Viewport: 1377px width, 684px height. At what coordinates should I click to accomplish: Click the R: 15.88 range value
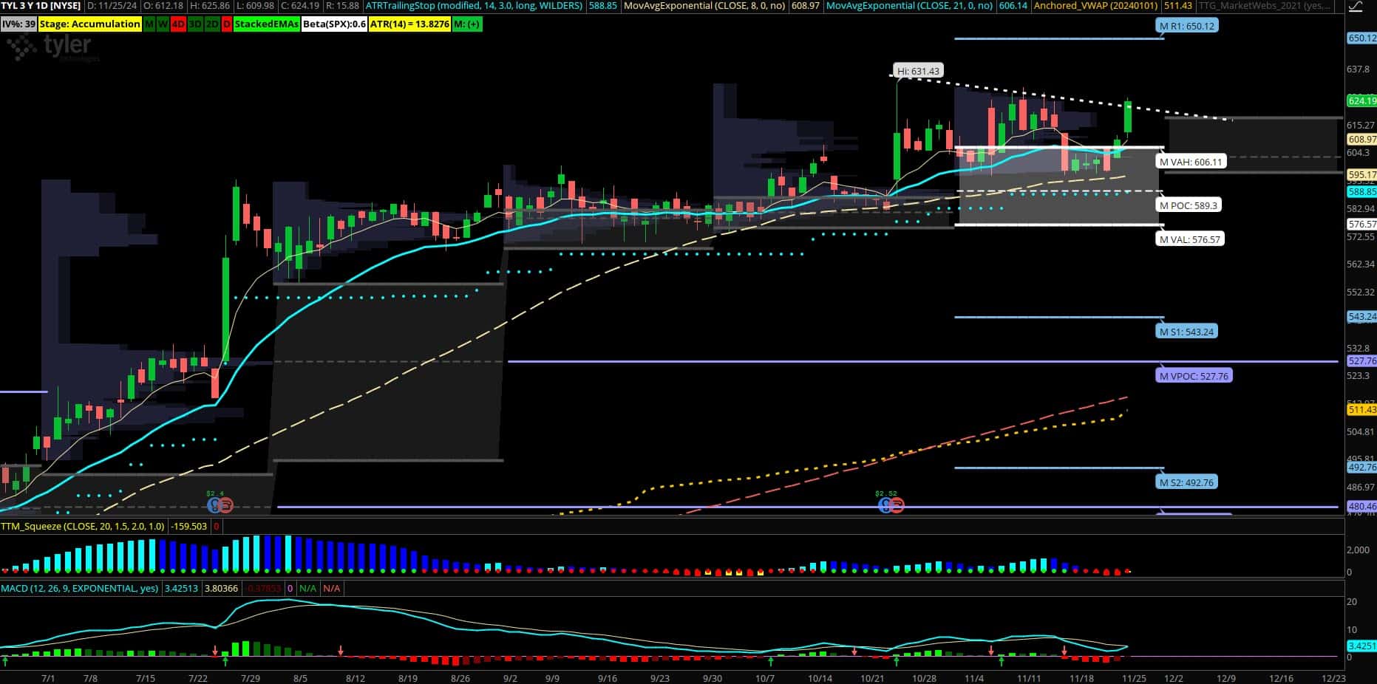pyautogui.click(x=342, y=6)
